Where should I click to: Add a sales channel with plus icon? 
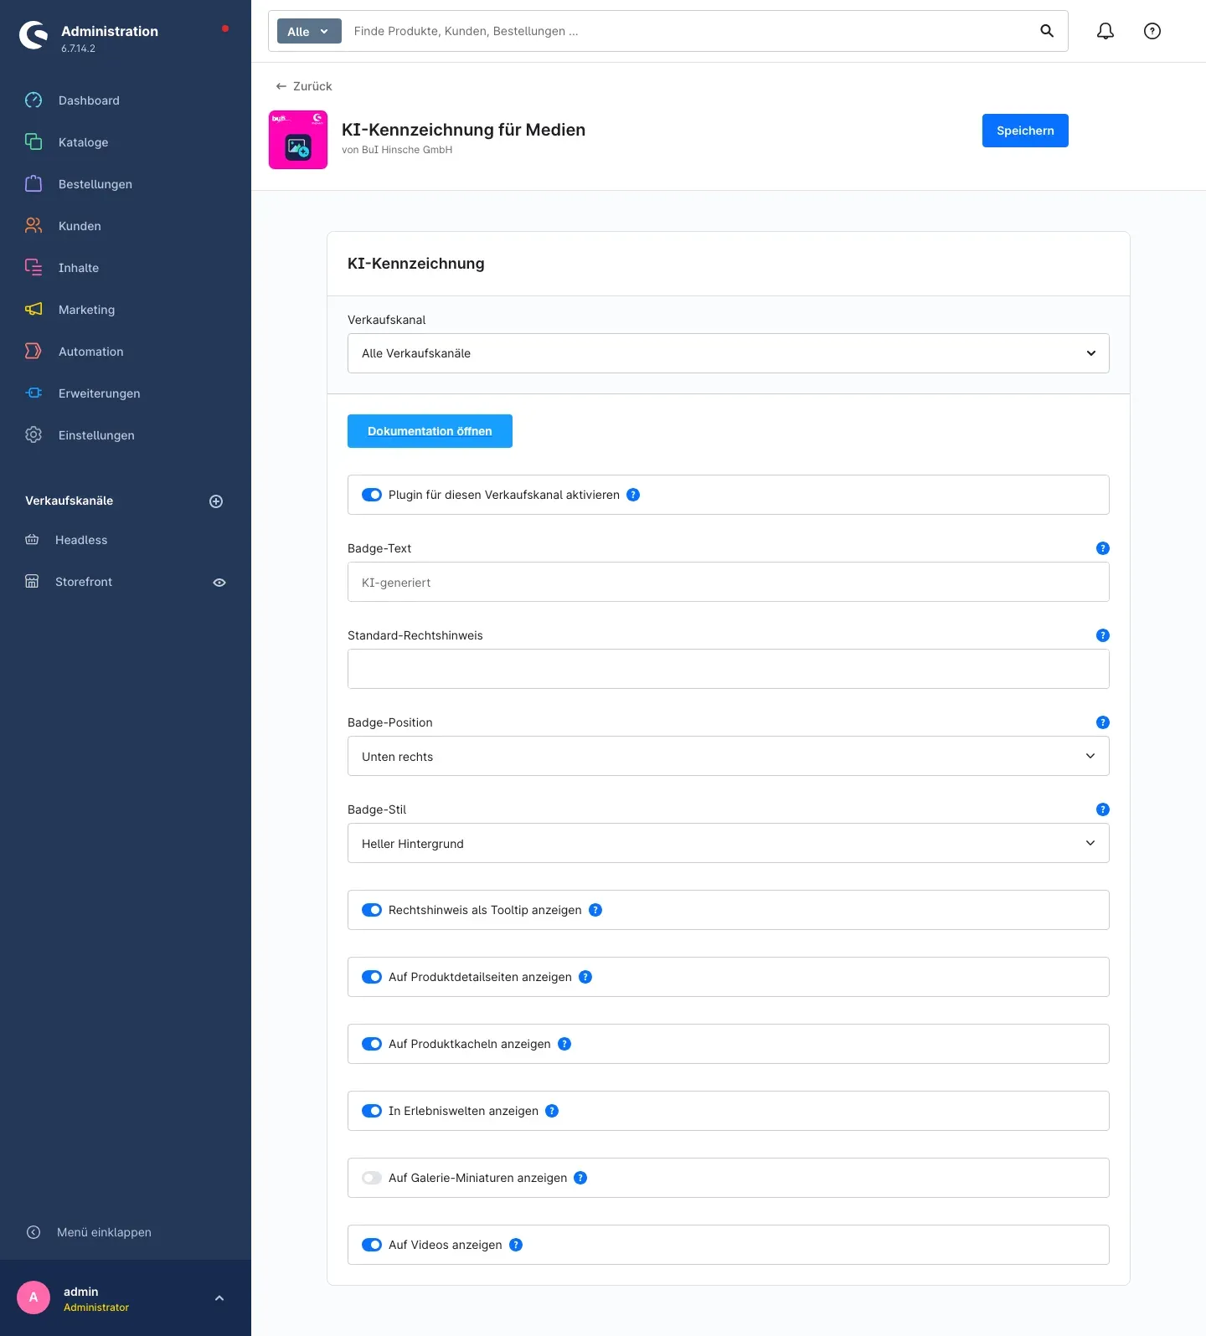coord(216,501)
